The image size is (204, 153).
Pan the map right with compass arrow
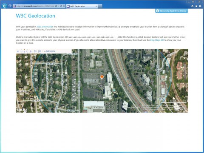tap(27, 51)
